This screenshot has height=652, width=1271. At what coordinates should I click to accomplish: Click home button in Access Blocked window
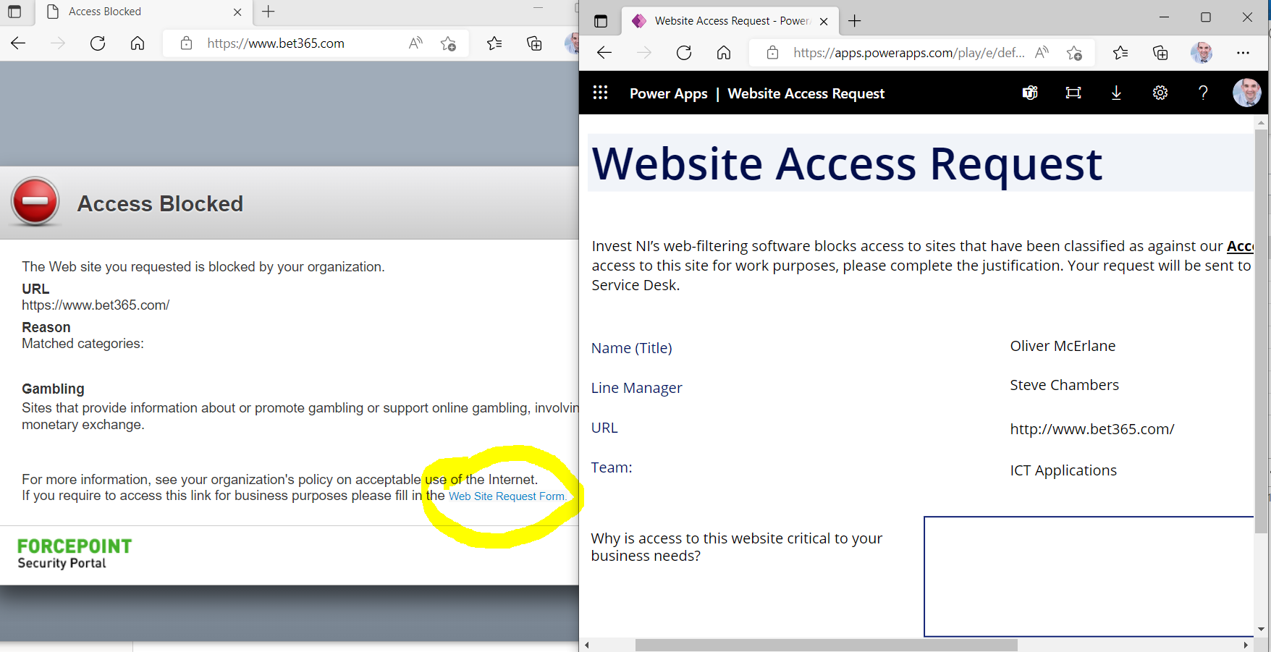pyautogui.click(x=138, y=43)
